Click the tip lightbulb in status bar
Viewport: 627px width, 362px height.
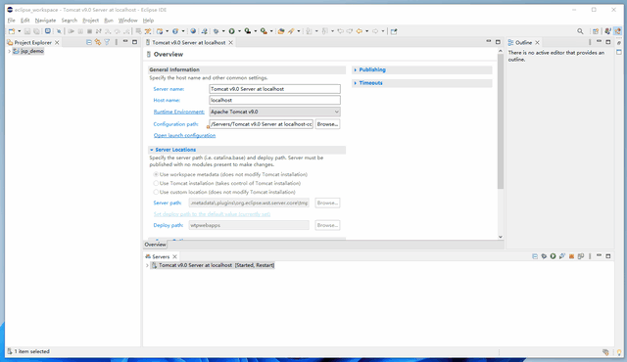(x=619, y=352)
